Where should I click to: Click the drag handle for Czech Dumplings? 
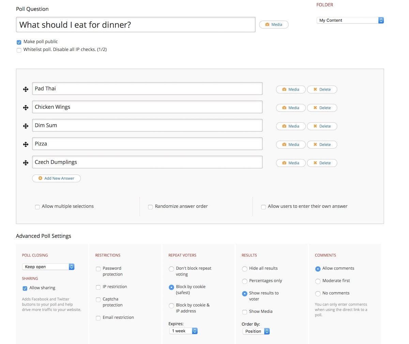coord(26,163)
